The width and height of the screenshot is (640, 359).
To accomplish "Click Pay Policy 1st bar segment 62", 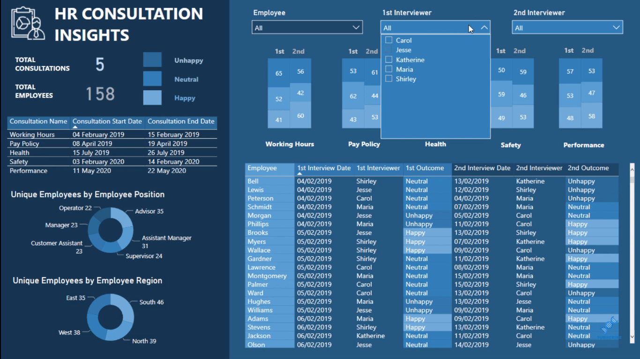I will [x=353, y=96].
